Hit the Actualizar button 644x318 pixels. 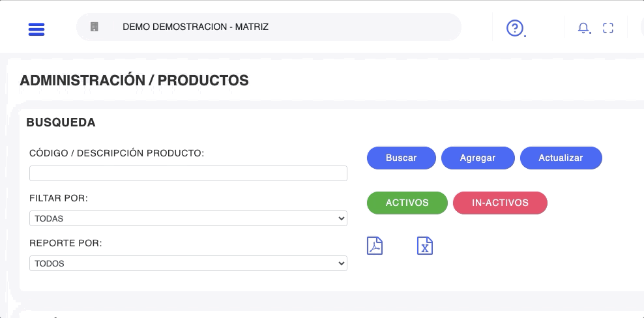pos(561,158)
